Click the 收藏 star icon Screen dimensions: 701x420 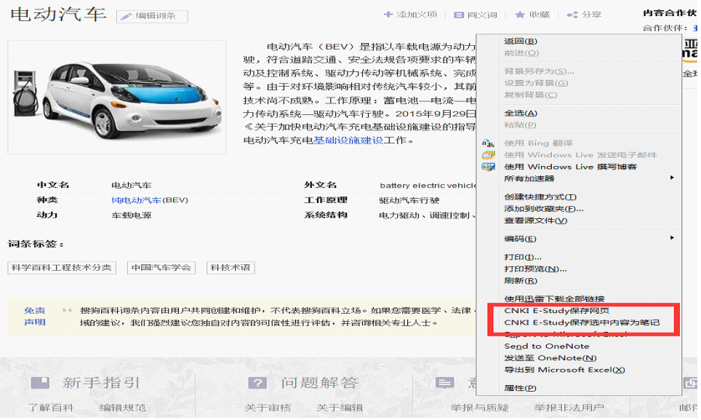point(520,15)
